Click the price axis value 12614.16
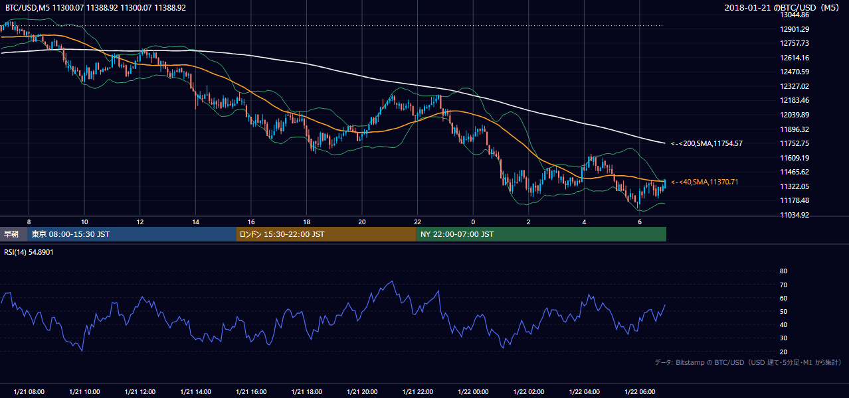This screenshot has height=398, width=849. 795,58
